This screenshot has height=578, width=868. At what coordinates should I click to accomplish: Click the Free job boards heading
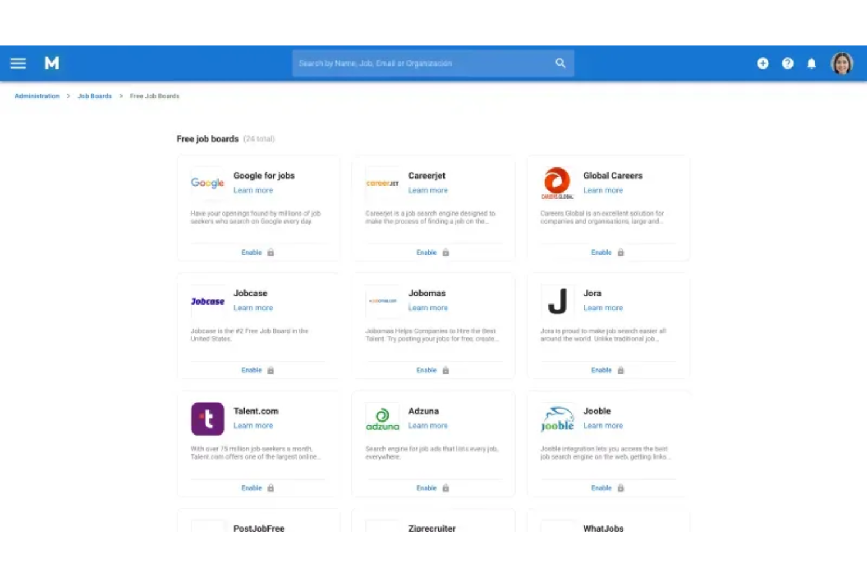pos(208,139)
